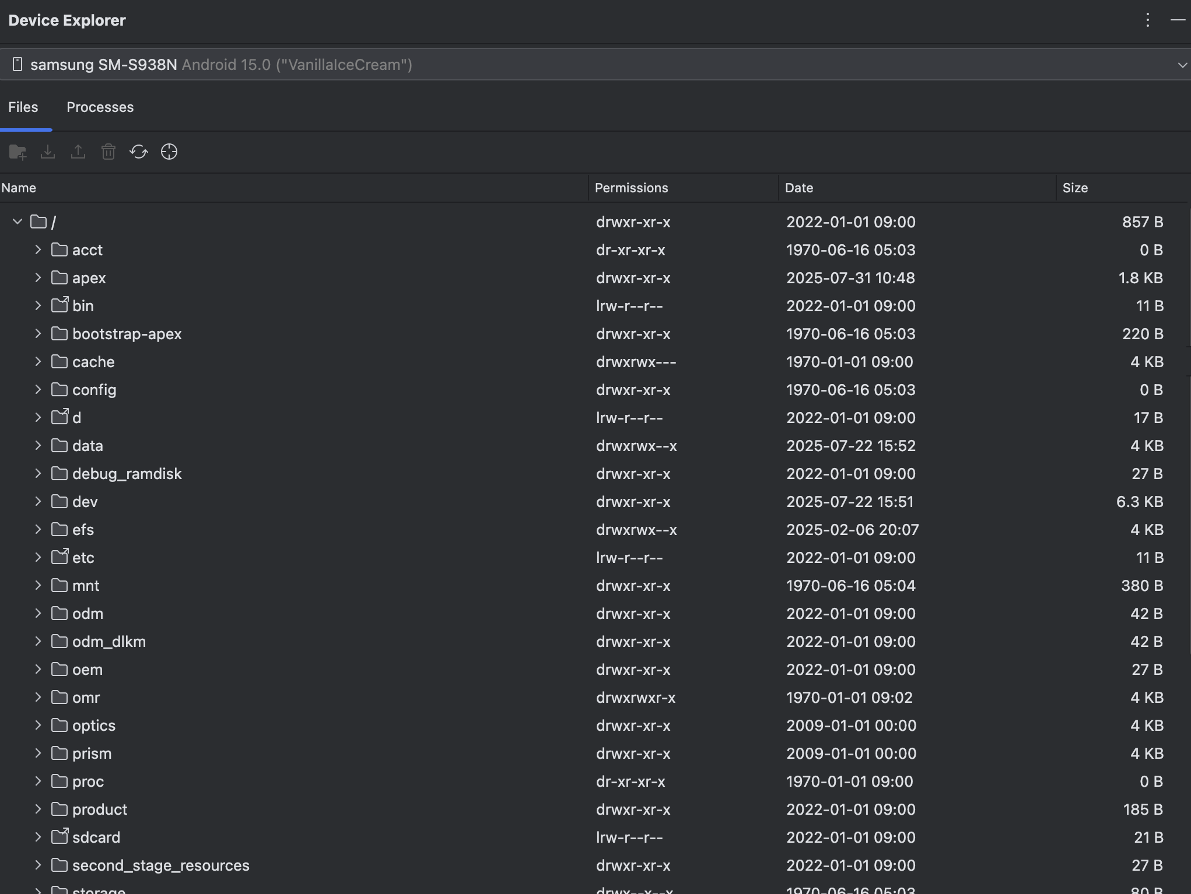This screenshot has width=1191, height=894.
Task: Switch to the Processes tab
Action: [x=100, y=107]
